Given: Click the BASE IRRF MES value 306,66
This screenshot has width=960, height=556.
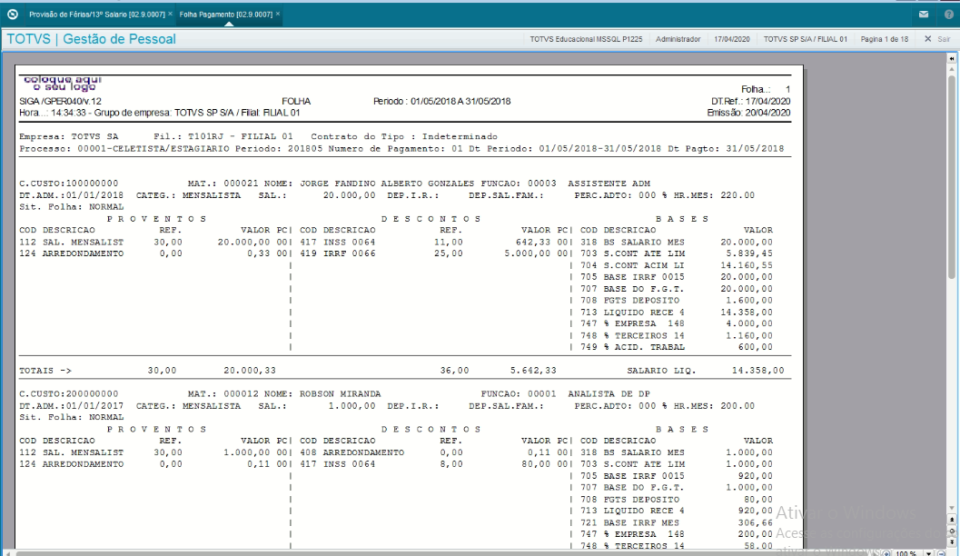Looking at the screenshot, I should click(x=755, y=523).
